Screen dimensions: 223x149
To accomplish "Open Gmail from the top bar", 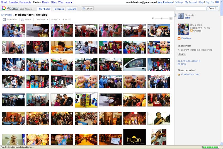I will [x=4, y=2].
